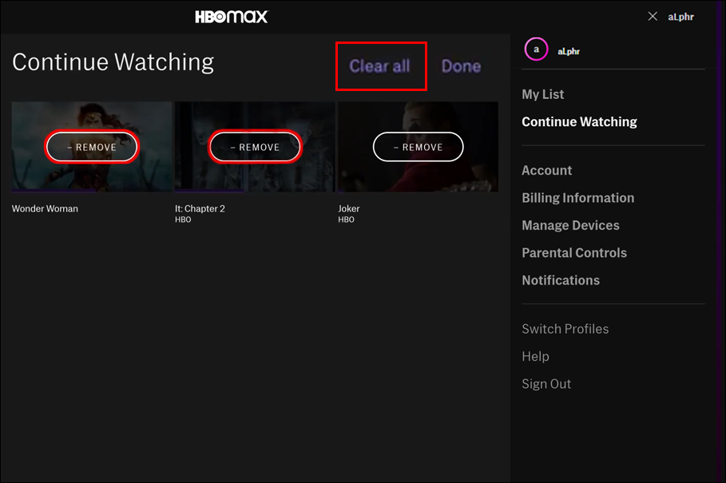
Task: Remove Wonder Woman from Continue Watching
Action: [92, 147]
